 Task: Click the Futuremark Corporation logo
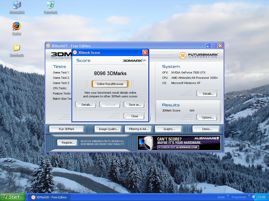(x=199, y=55)
